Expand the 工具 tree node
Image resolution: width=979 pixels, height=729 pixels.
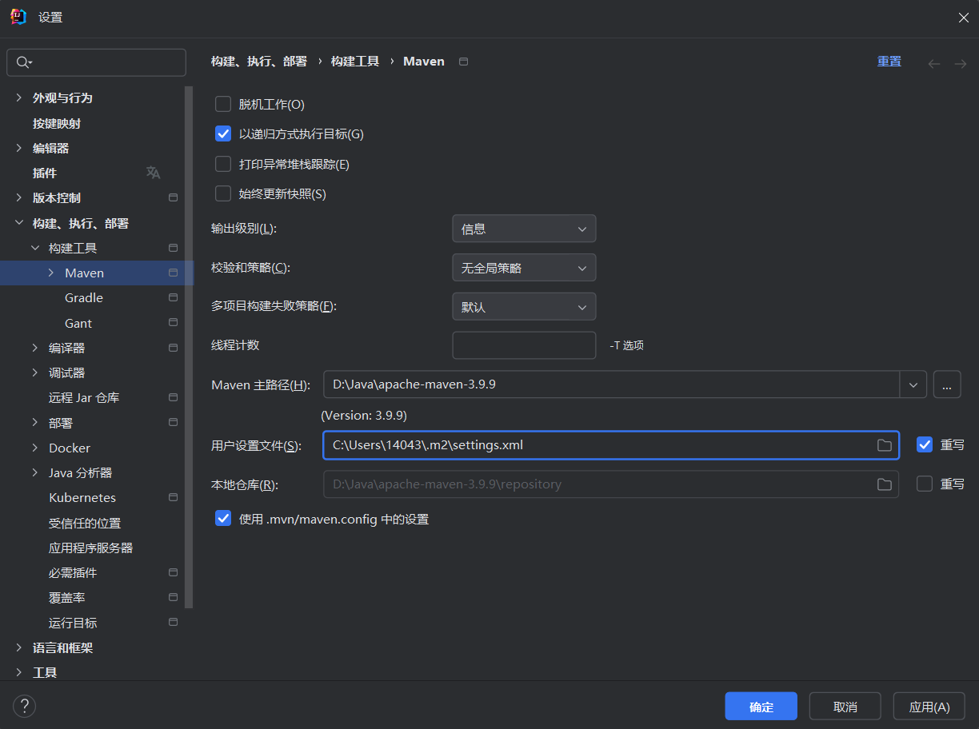click(19, 672)
